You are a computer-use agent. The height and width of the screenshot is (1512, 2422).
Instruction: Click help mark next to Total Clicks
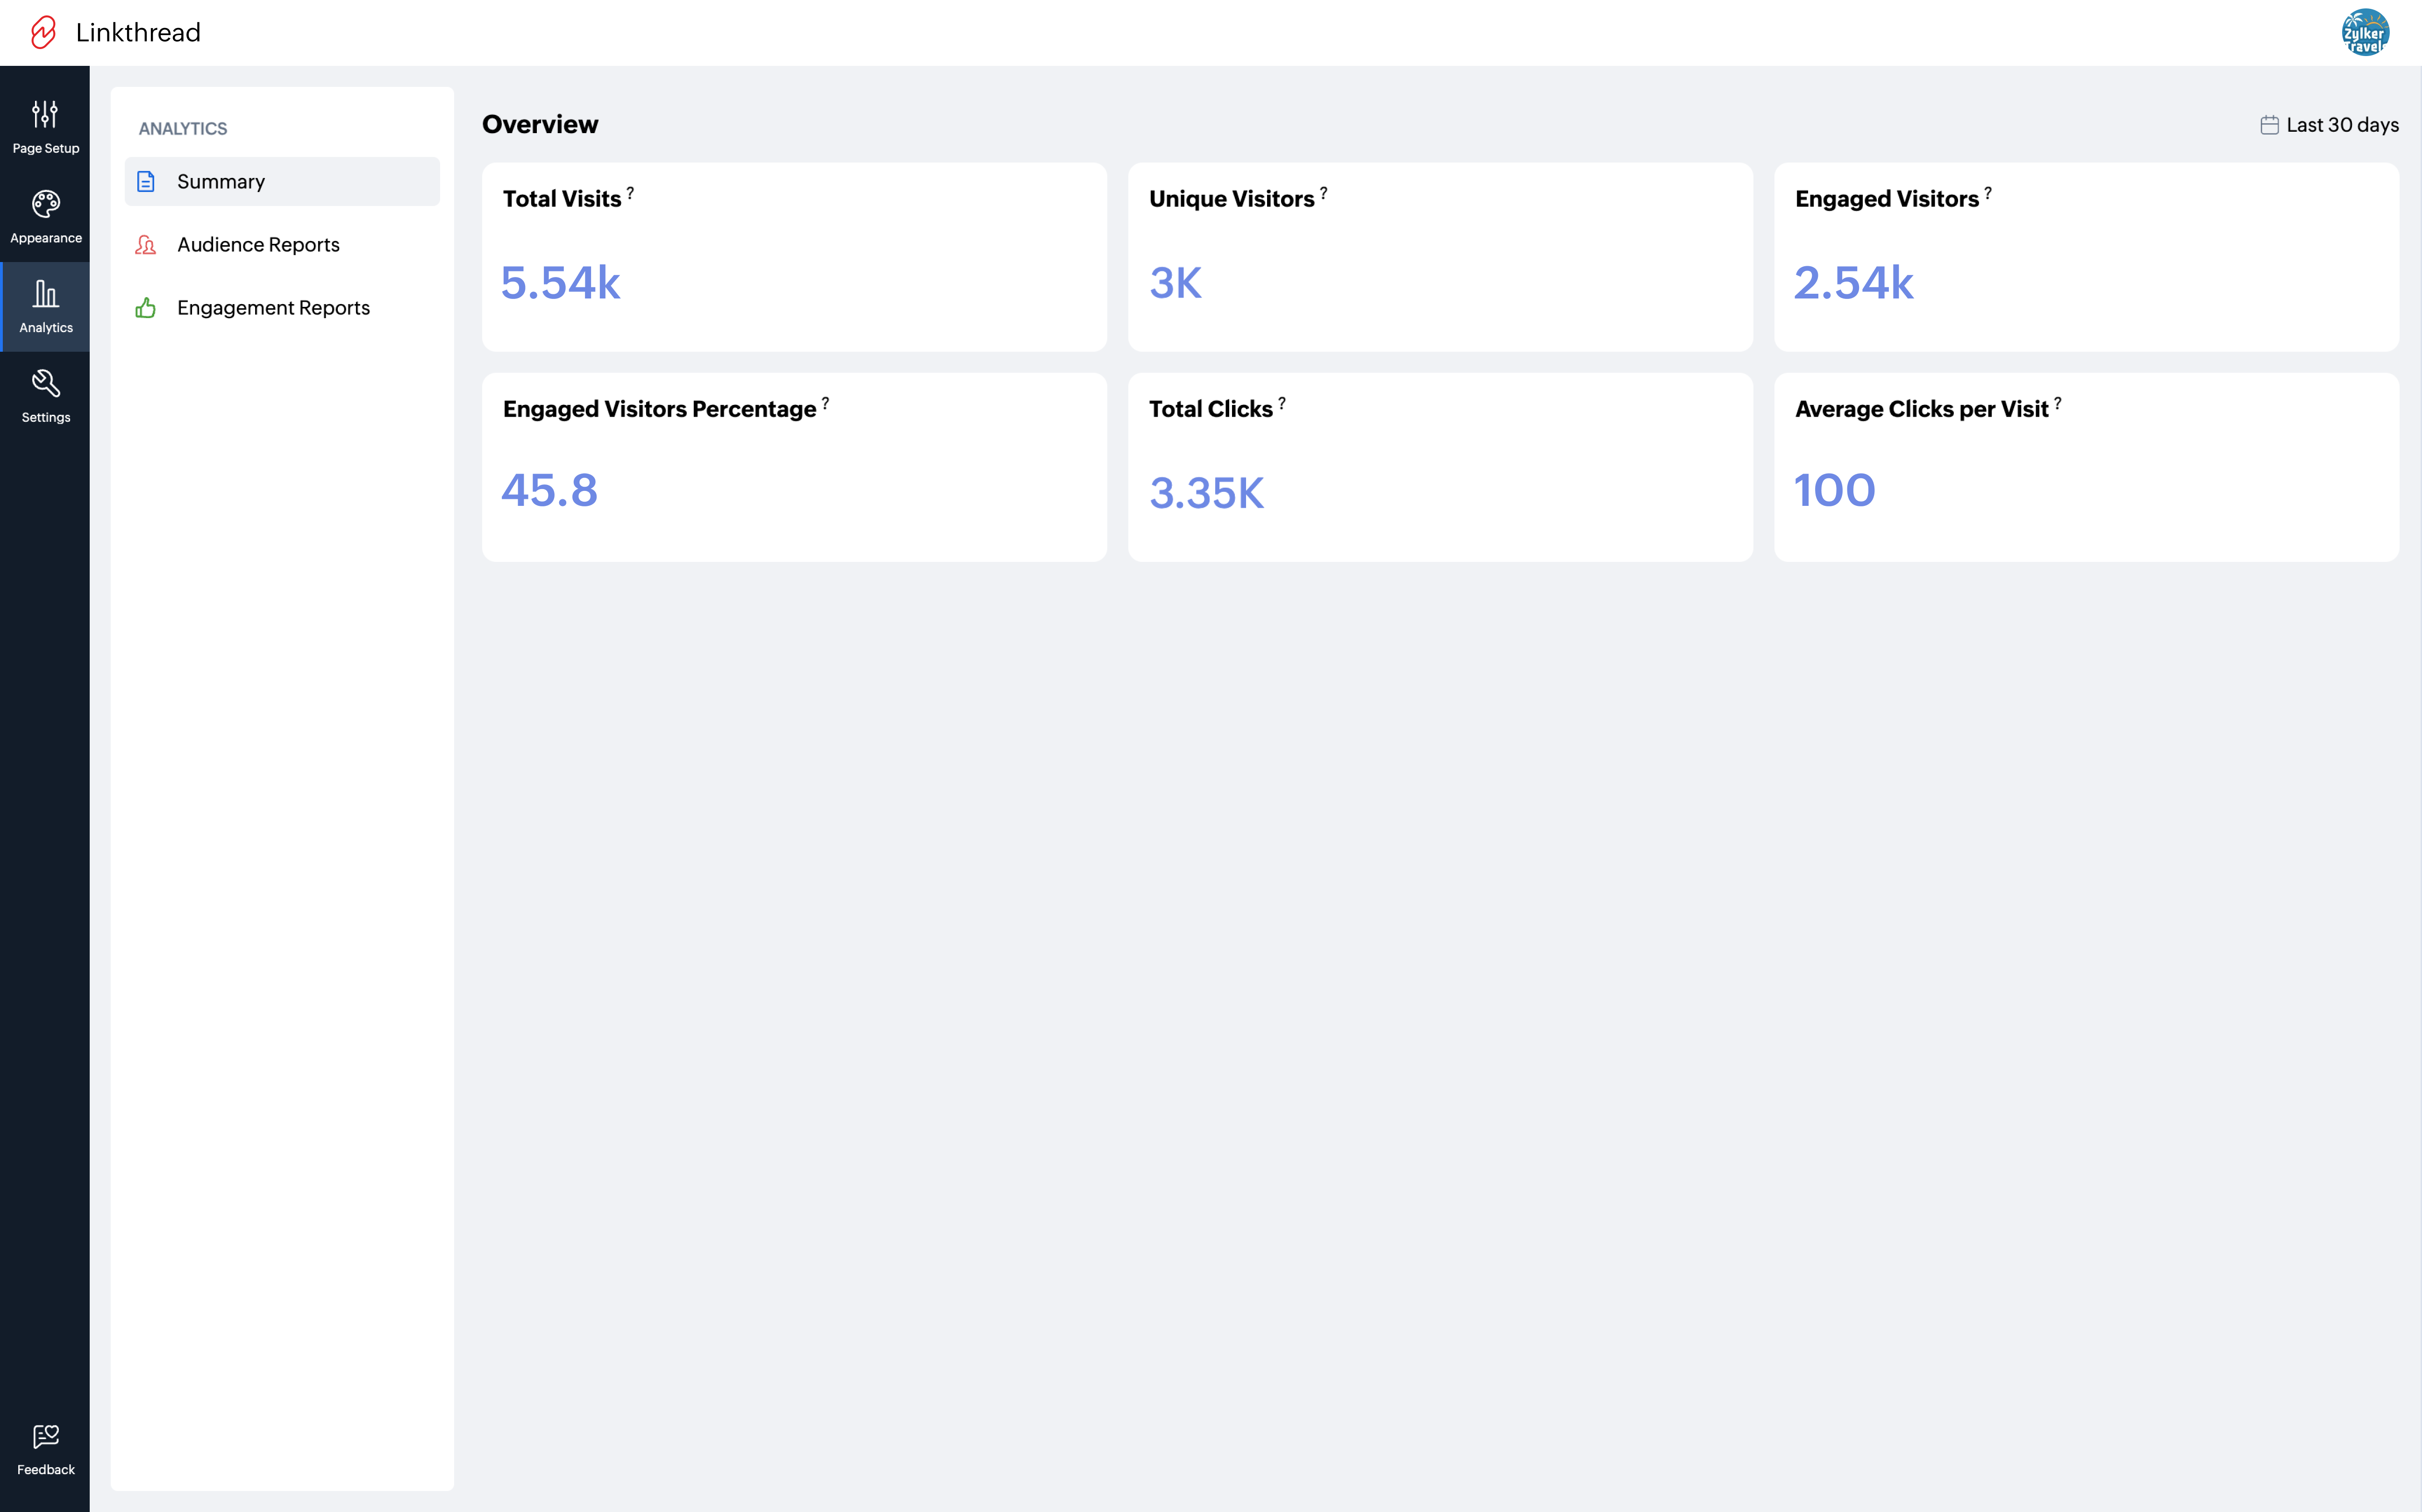[x=1281, y=403]
